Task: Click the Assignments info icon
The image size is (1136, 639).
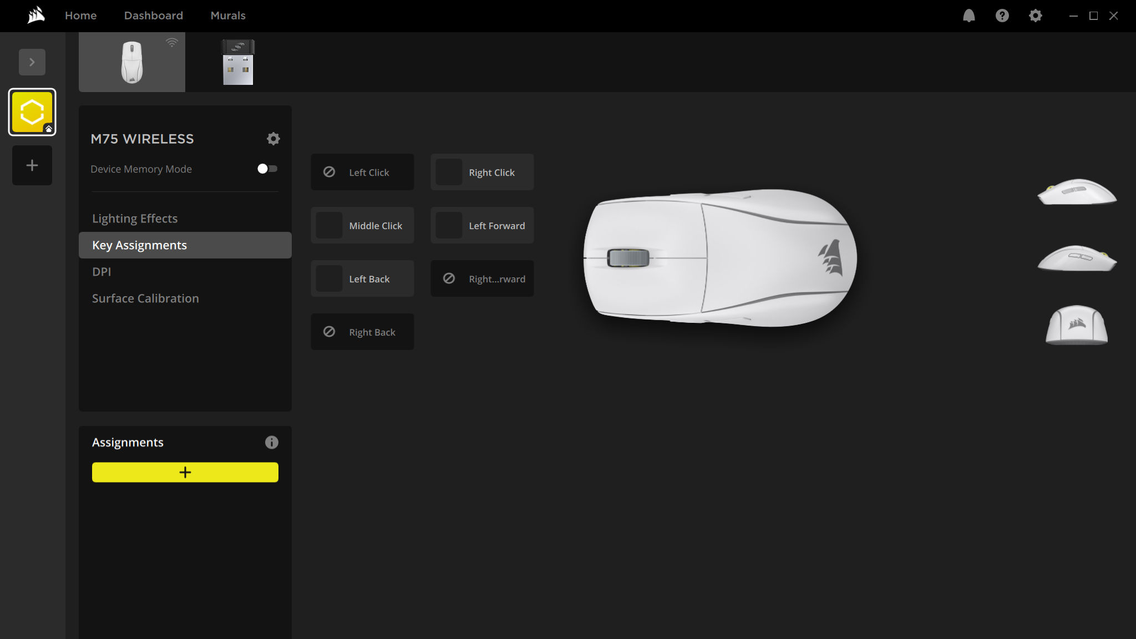Action: click(271, 443)
